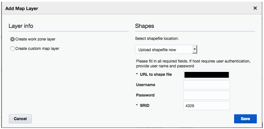
Task: Click the dropdown arrow beside Upload shapefile now
Action: tap(195, 50)
